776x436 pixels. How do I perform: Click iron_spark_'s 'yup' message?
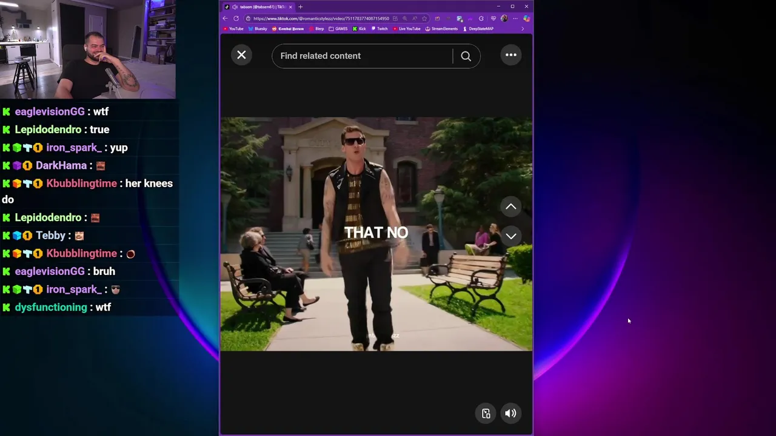point(119,147)
